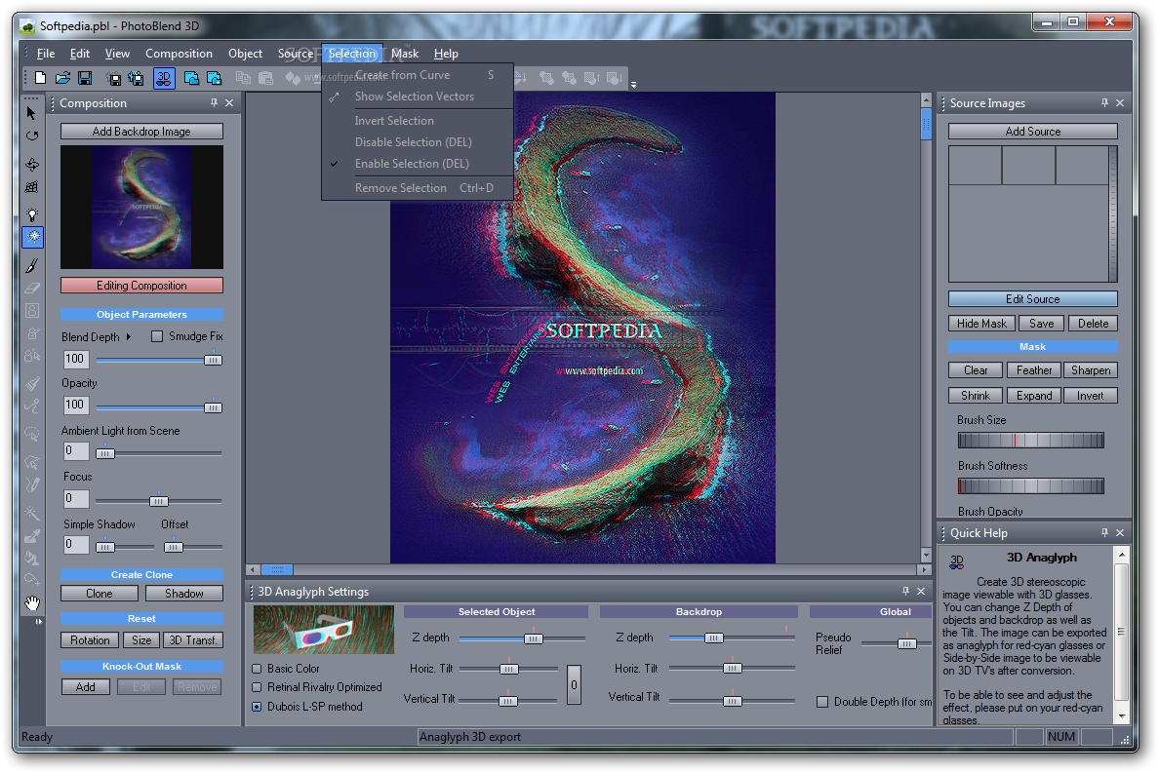Click the Open file folder toolbar icon
Image resolution: width=1159 pixels, height=773 pixels.
[x=62, y=78]
